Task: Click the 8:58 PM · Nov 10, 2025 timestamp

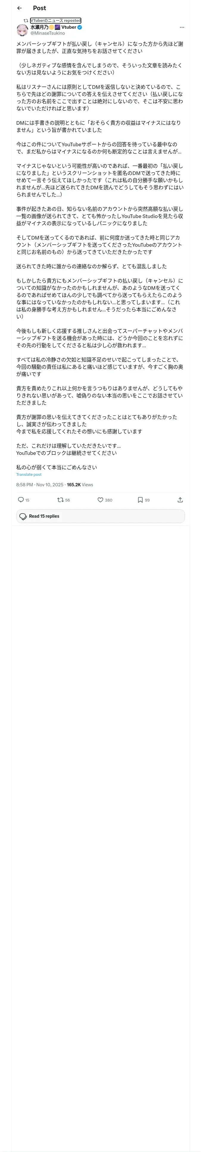Action: click(40, 485)
